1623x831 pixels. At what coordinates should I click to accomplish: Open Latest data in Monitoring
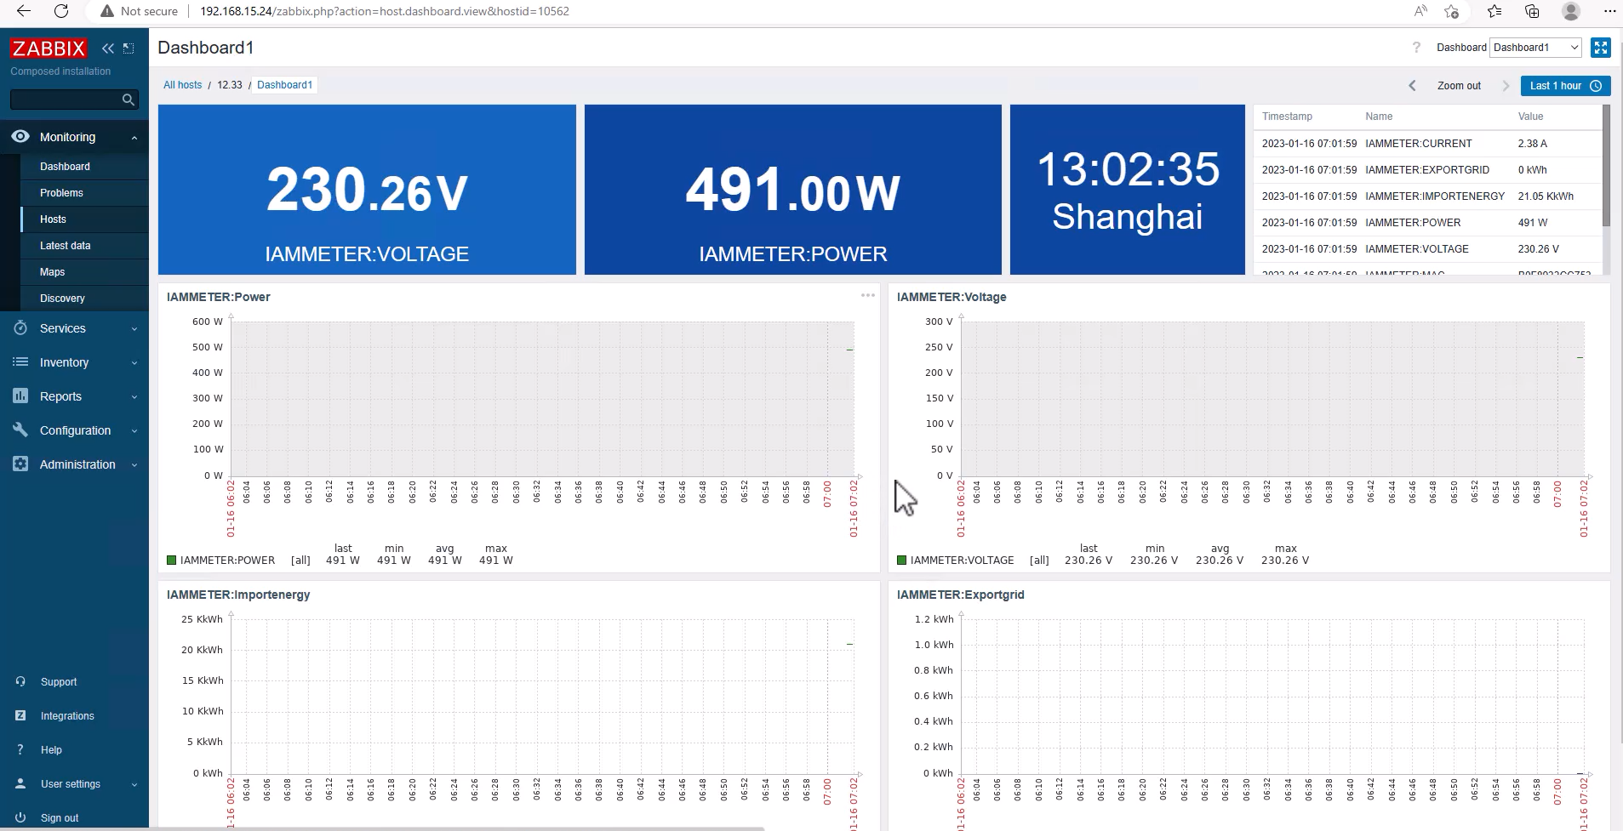65,246
